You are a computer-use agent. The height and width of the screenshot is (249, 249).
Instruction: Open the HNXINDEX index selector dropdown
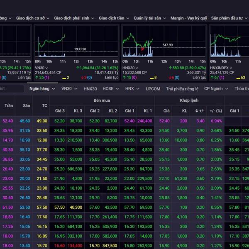click(223, 68)
